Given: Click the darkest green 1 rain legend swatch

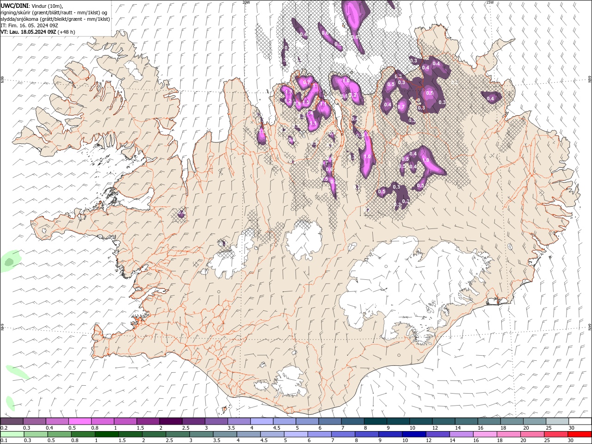Looking at the screenshot, I should click(x=107, y=434).
